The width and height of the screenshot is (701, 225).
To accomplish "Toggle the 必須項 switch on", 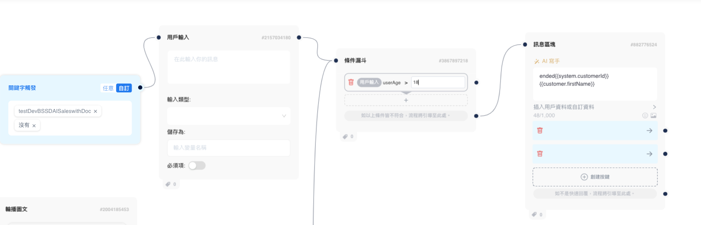I will 197,165.
